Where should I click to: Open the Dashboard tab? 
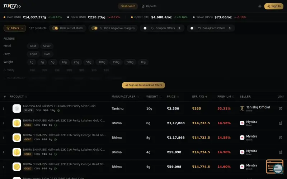128,6
